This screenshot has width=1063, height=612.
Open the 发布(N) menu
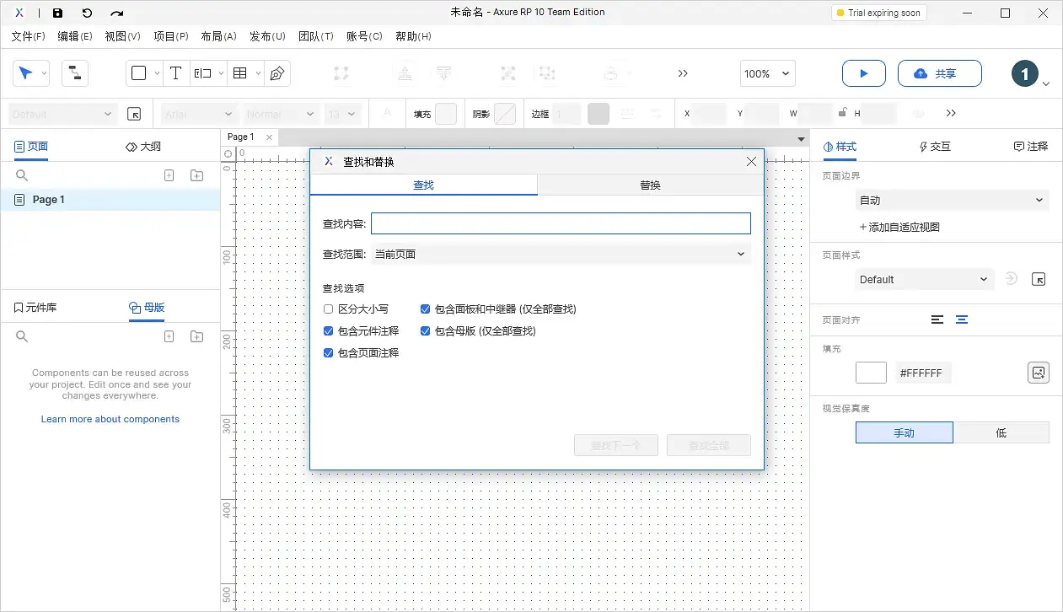[x=267, y=36]
